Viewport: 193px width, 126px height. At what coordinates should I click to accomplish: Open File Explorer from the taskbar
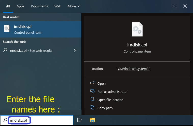tap(92, 120)
